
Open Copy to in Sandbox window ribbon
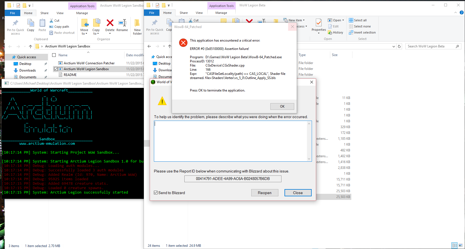pyautogui.click(x=96, y=27)
